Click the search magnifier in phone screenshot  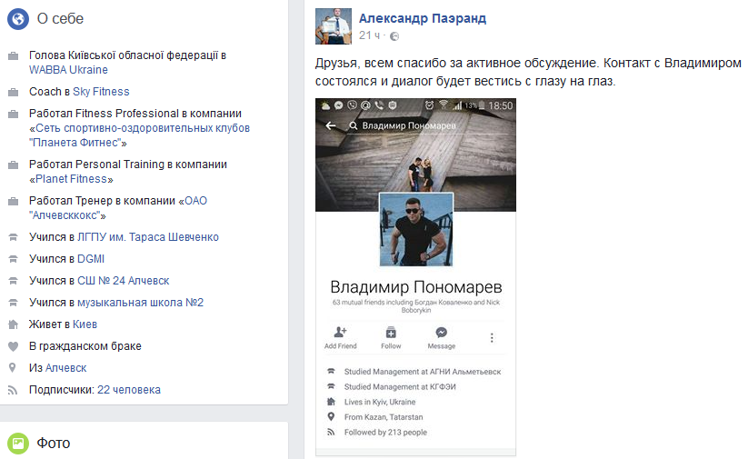click(x=351, y=126)
